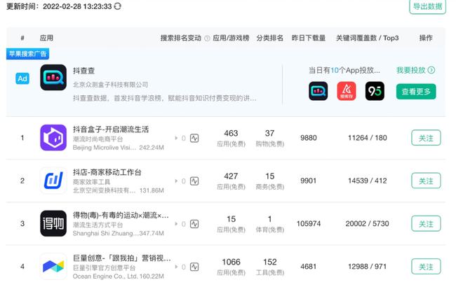
Task: Open 抖店-商家移动工作台 app title
Action: click(x=107, y=172)
